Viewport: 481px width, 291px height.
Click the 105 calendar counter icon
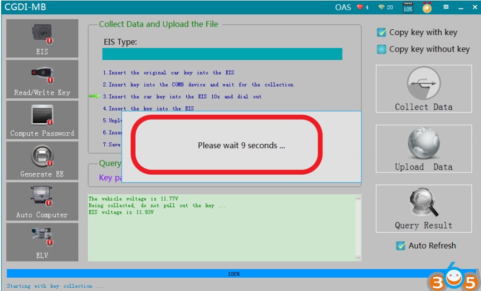[408, 7]
